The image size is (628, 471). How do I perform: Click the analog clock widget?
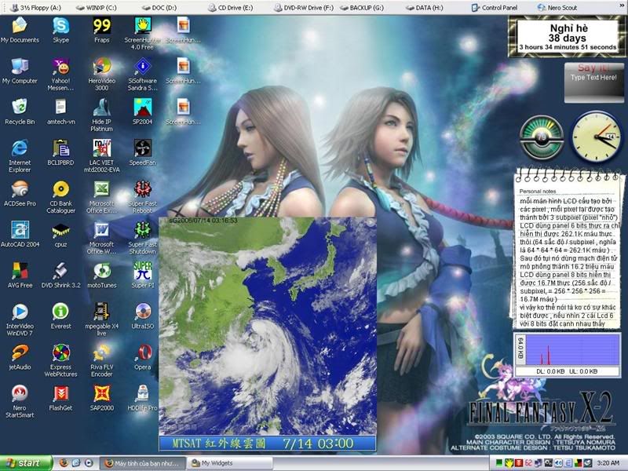[x=597, y=137]
